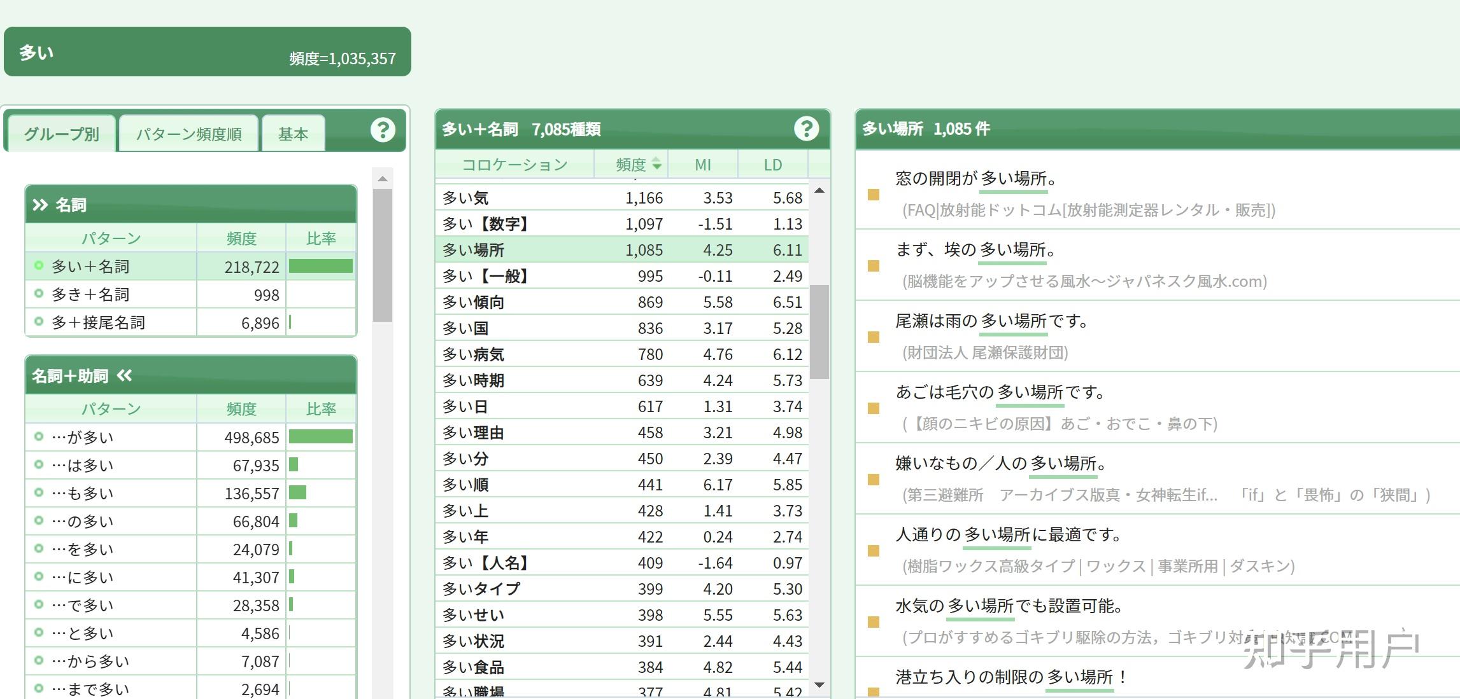Click source (財団法人 尾瀬保護財団)
Image resolution: width=1460 pixels, height=699 pixels.
985,352
